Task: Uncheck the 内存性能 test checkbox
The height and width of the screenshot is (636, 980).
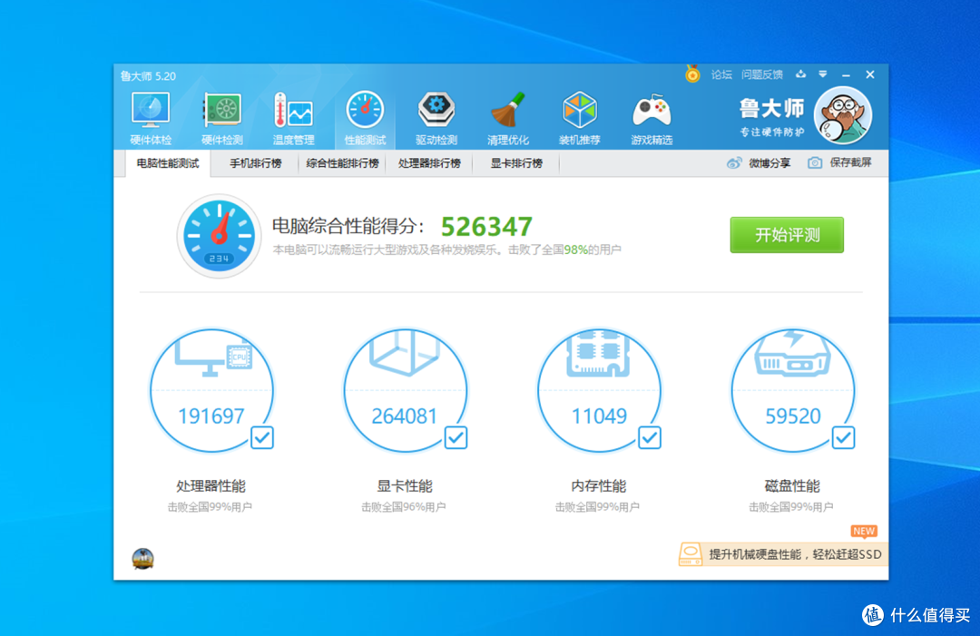Action: [x=650, y=437]
